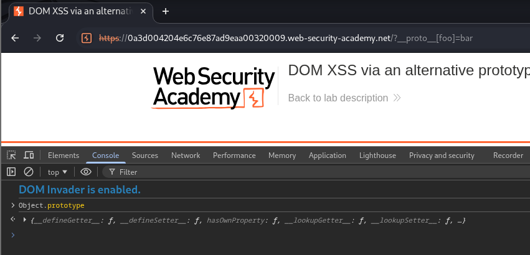Click the browser back arrow
Image resolution: width=530 pixels, height=255 pixels.
click(x=15, y=38)
